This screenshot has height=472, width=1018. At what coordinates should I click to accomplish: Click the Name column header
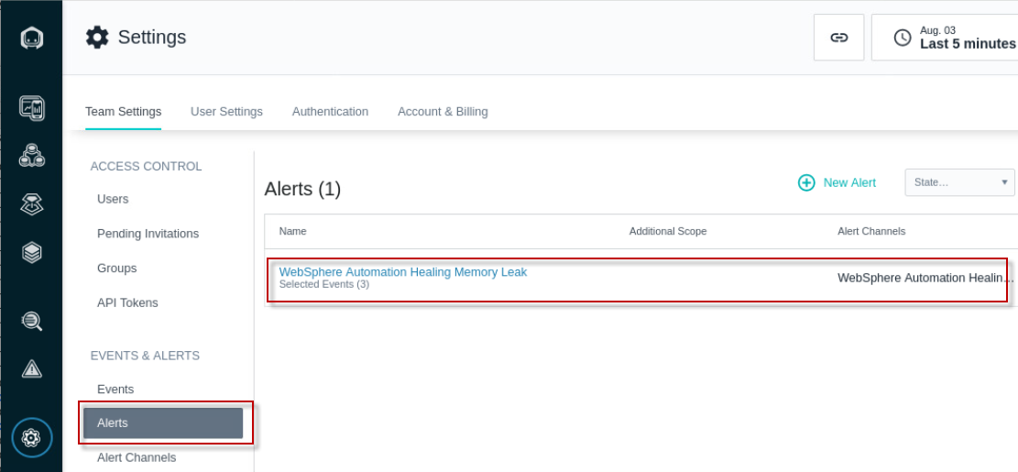[293, 231]
